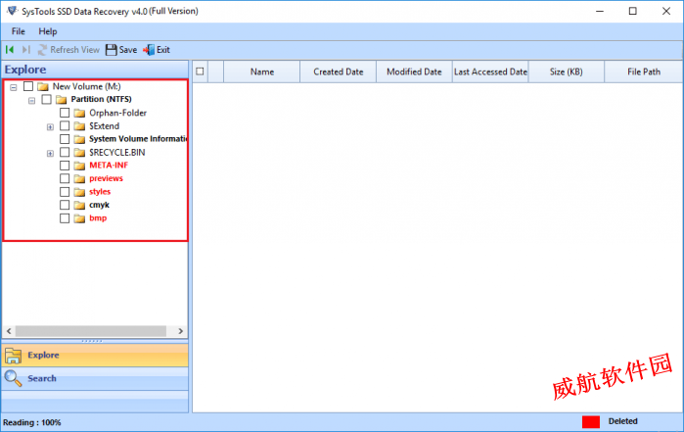Click the green first-item navigation arrow
Image resolution: width=684 pixels, height=432 pixels.
click(10, 50)
